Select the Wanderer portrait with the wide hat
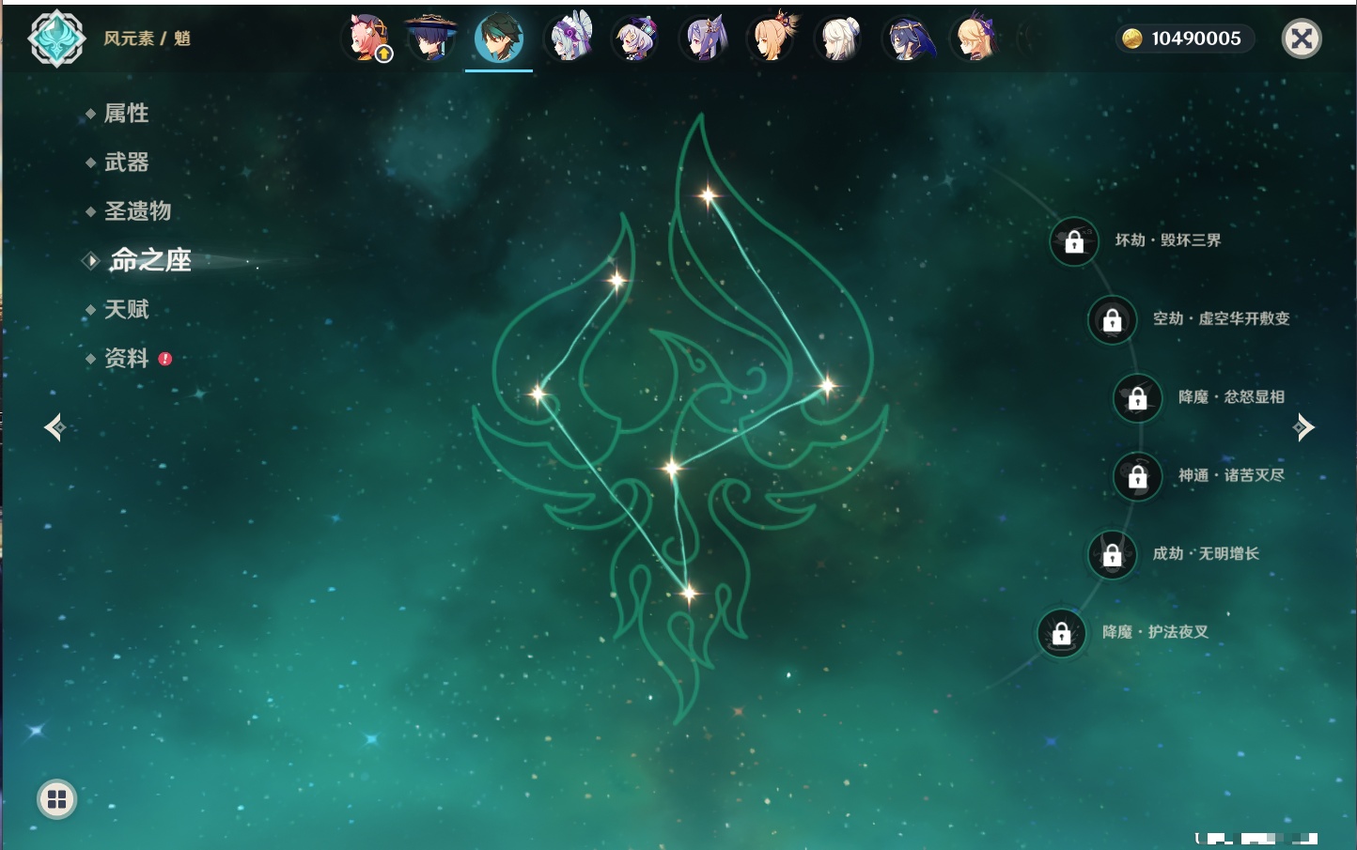 tap(431, 39)
